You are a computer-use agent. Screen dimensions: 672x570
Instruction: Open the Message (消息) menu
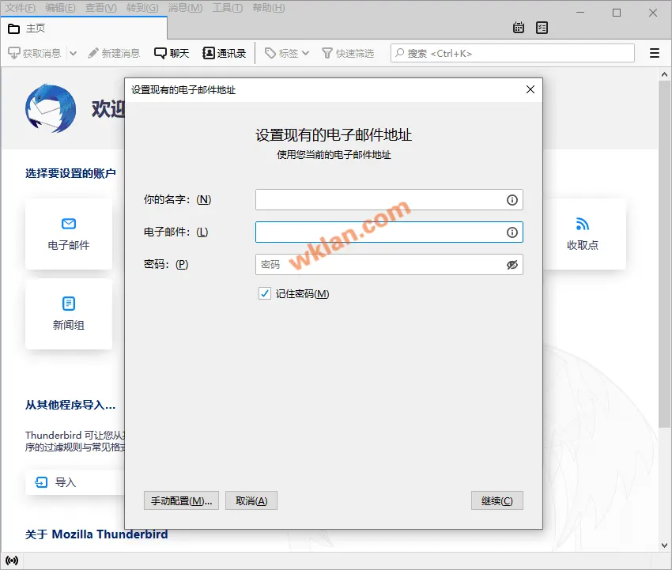pos(185,8)
